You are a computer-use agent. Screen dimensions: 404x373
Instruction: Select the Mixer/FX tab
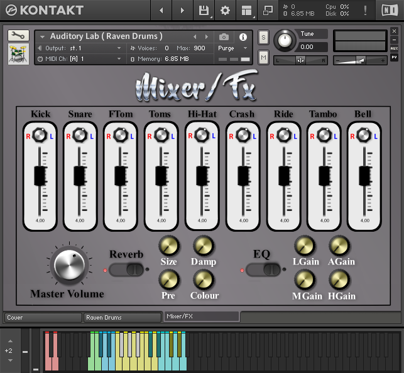202,316
